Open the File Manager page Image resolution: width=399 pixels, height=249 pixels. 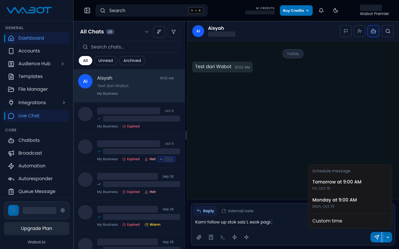[x=36, y=89]
